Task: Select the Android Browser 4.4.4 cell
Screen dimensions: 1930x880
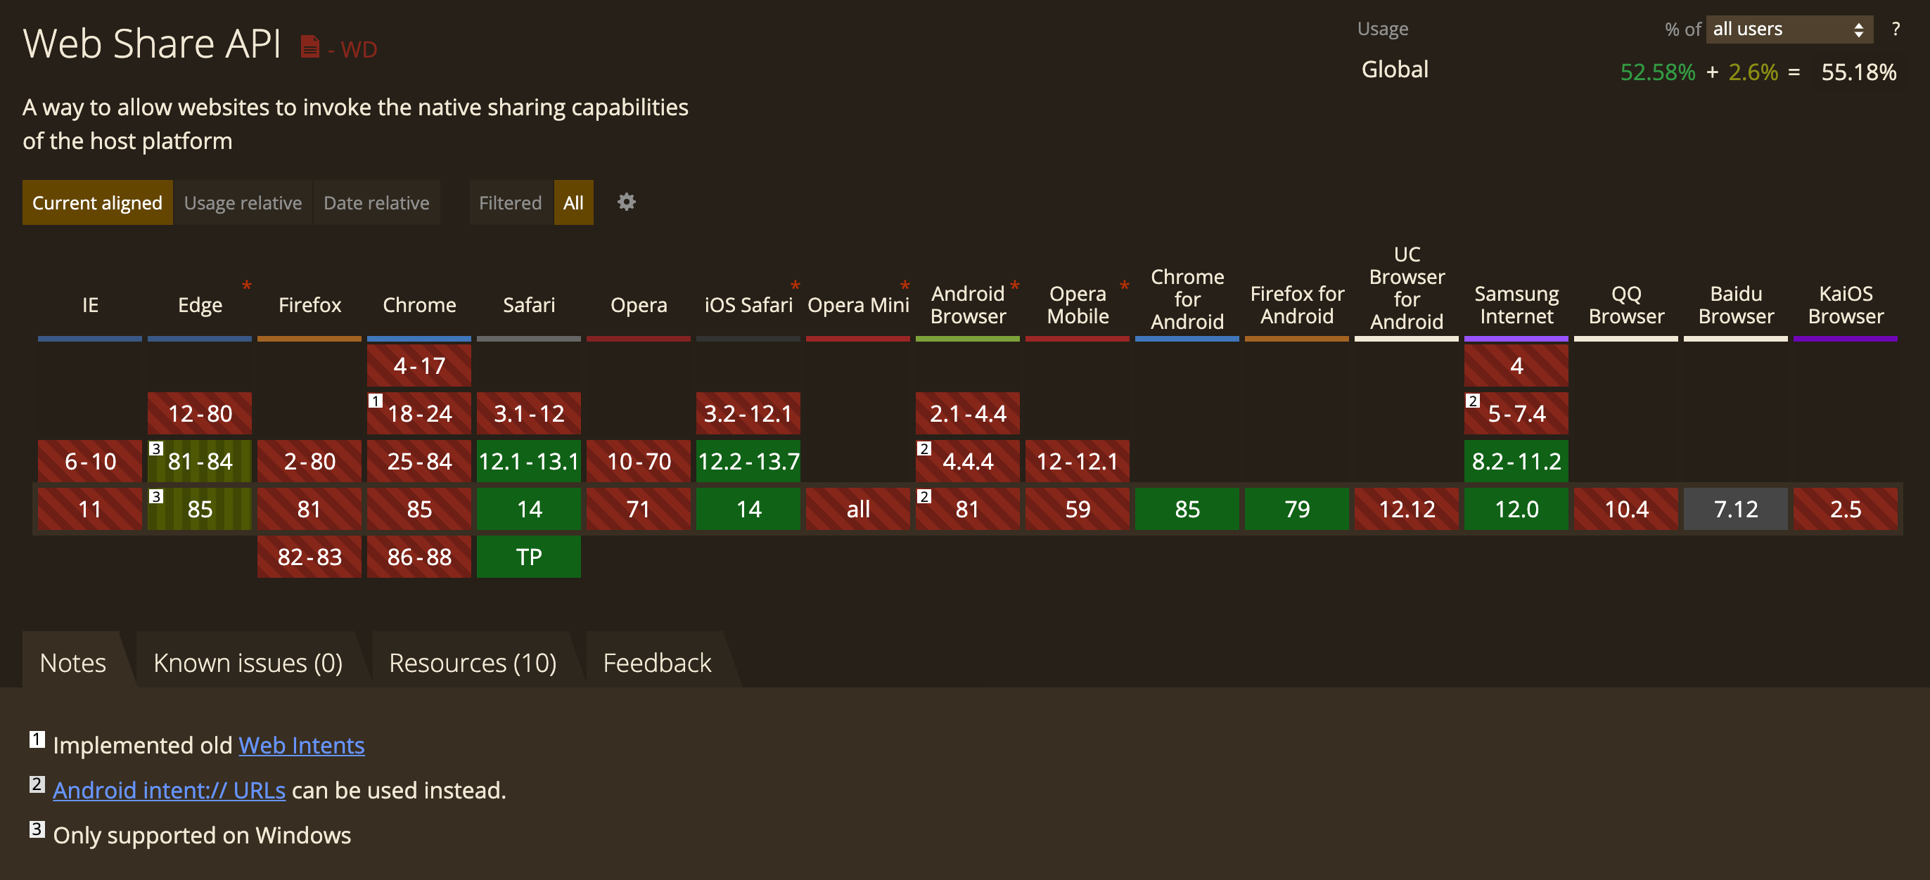Action: (x=968, y=461)
